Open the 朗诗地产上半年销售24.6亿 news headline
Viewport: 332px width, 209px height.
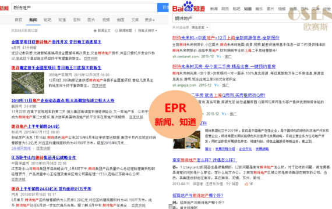point(36,127)
